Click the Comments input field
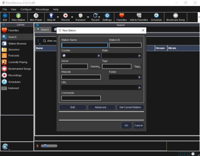Screen dimensions: 200x156 point(81,98)
